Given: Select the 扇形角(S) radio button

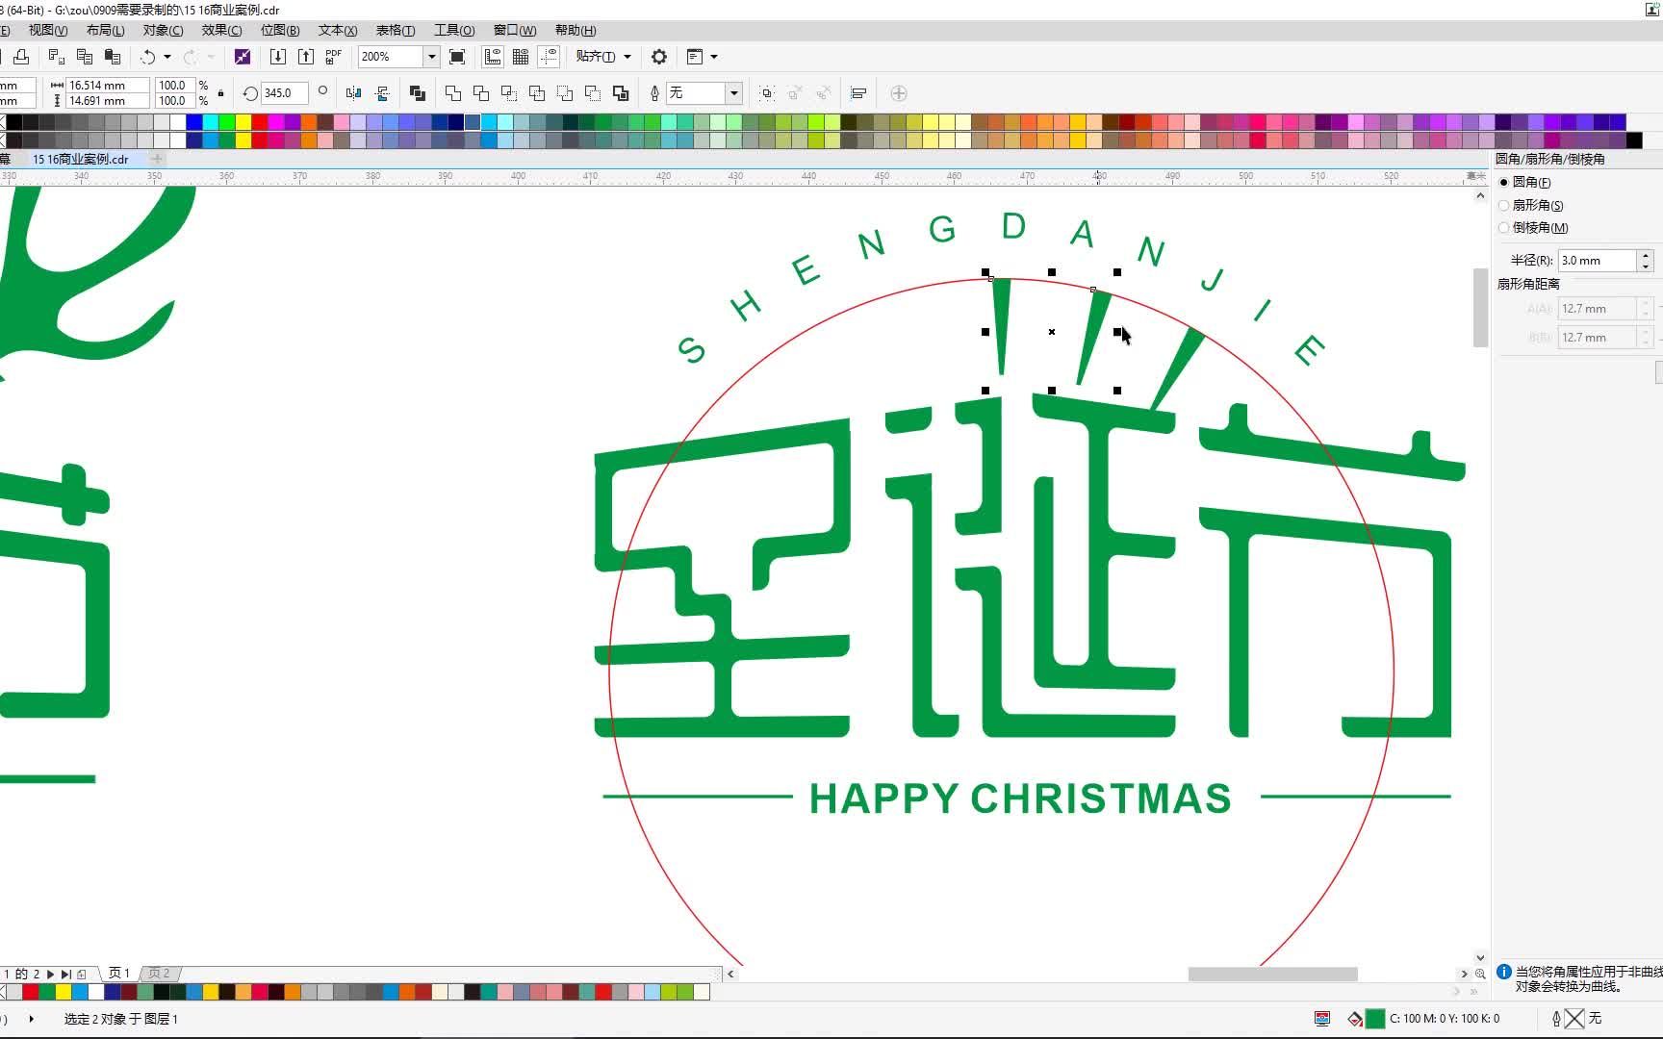Looking at the screenshot, I should point(1504,205).
